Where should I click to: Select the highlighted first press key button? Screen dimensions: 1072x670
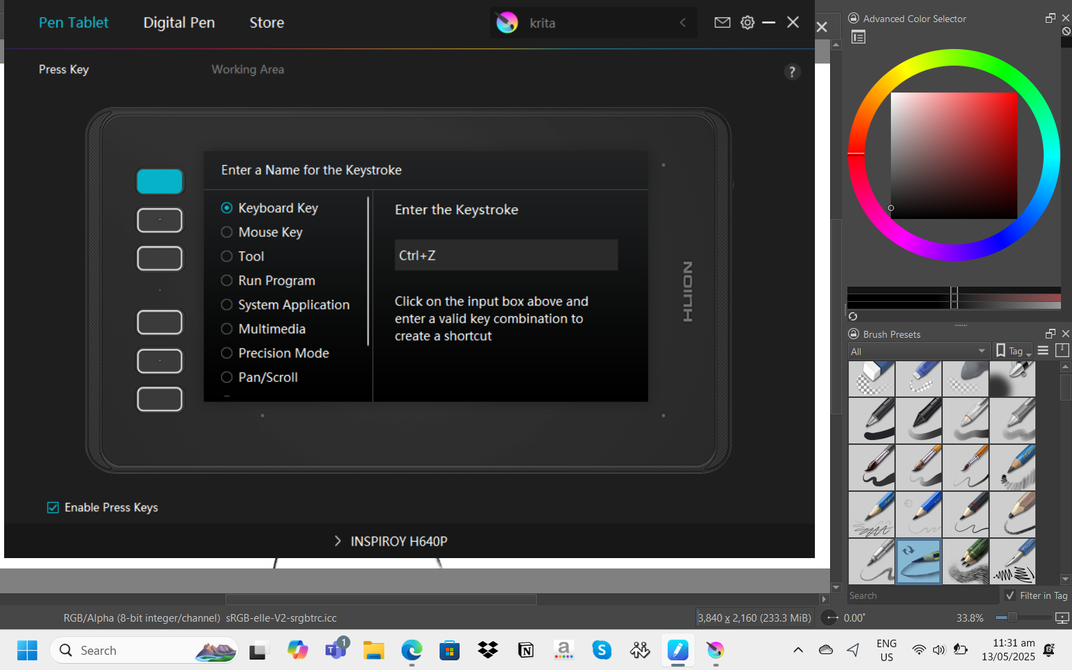[x=160, y=182]
